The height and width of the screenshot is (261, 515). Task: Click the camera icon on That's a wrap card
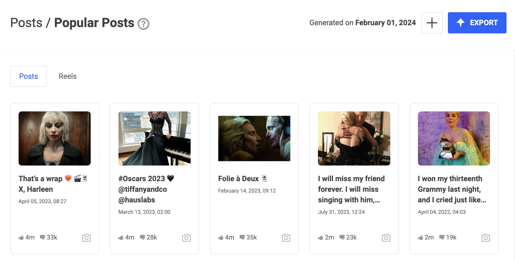pyautogui.click(x=86, y=238)
